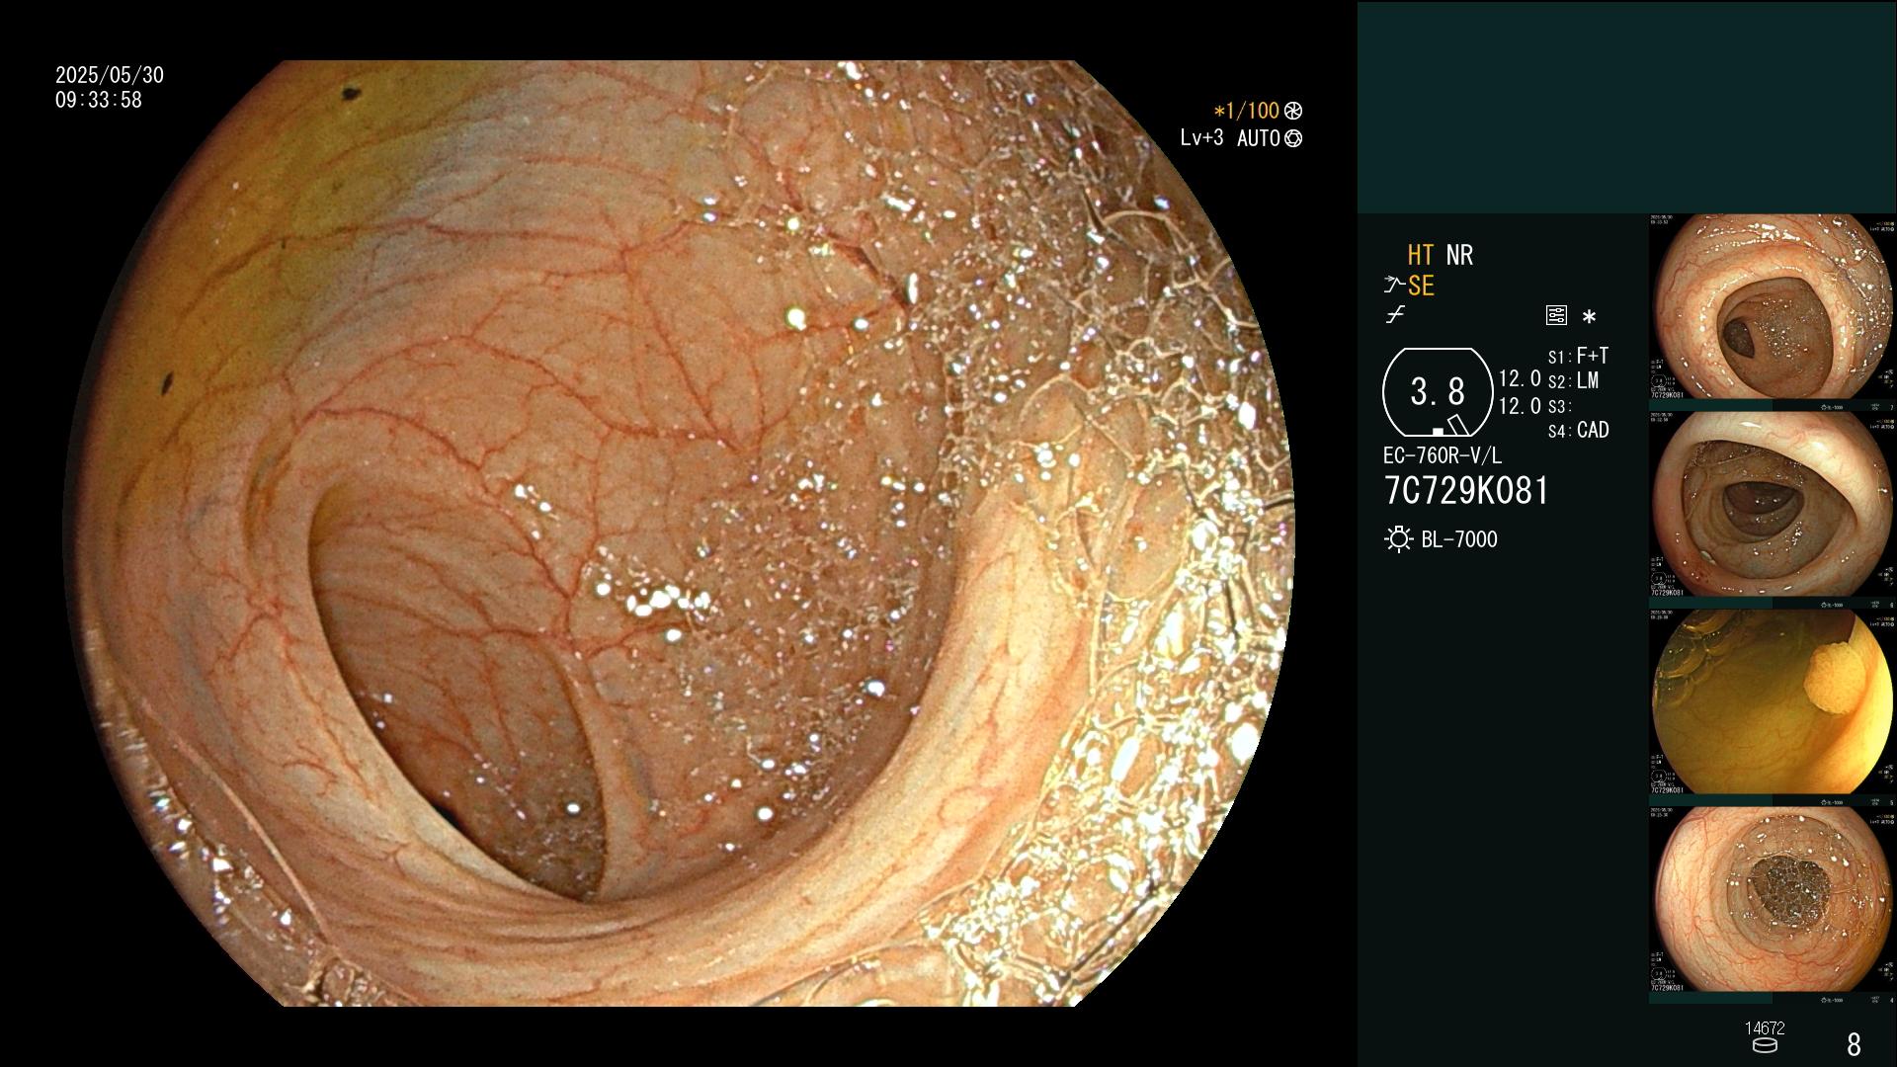Click the orange HT indicator
The image size is (1897, 1067).
[x=1421, y=255]
